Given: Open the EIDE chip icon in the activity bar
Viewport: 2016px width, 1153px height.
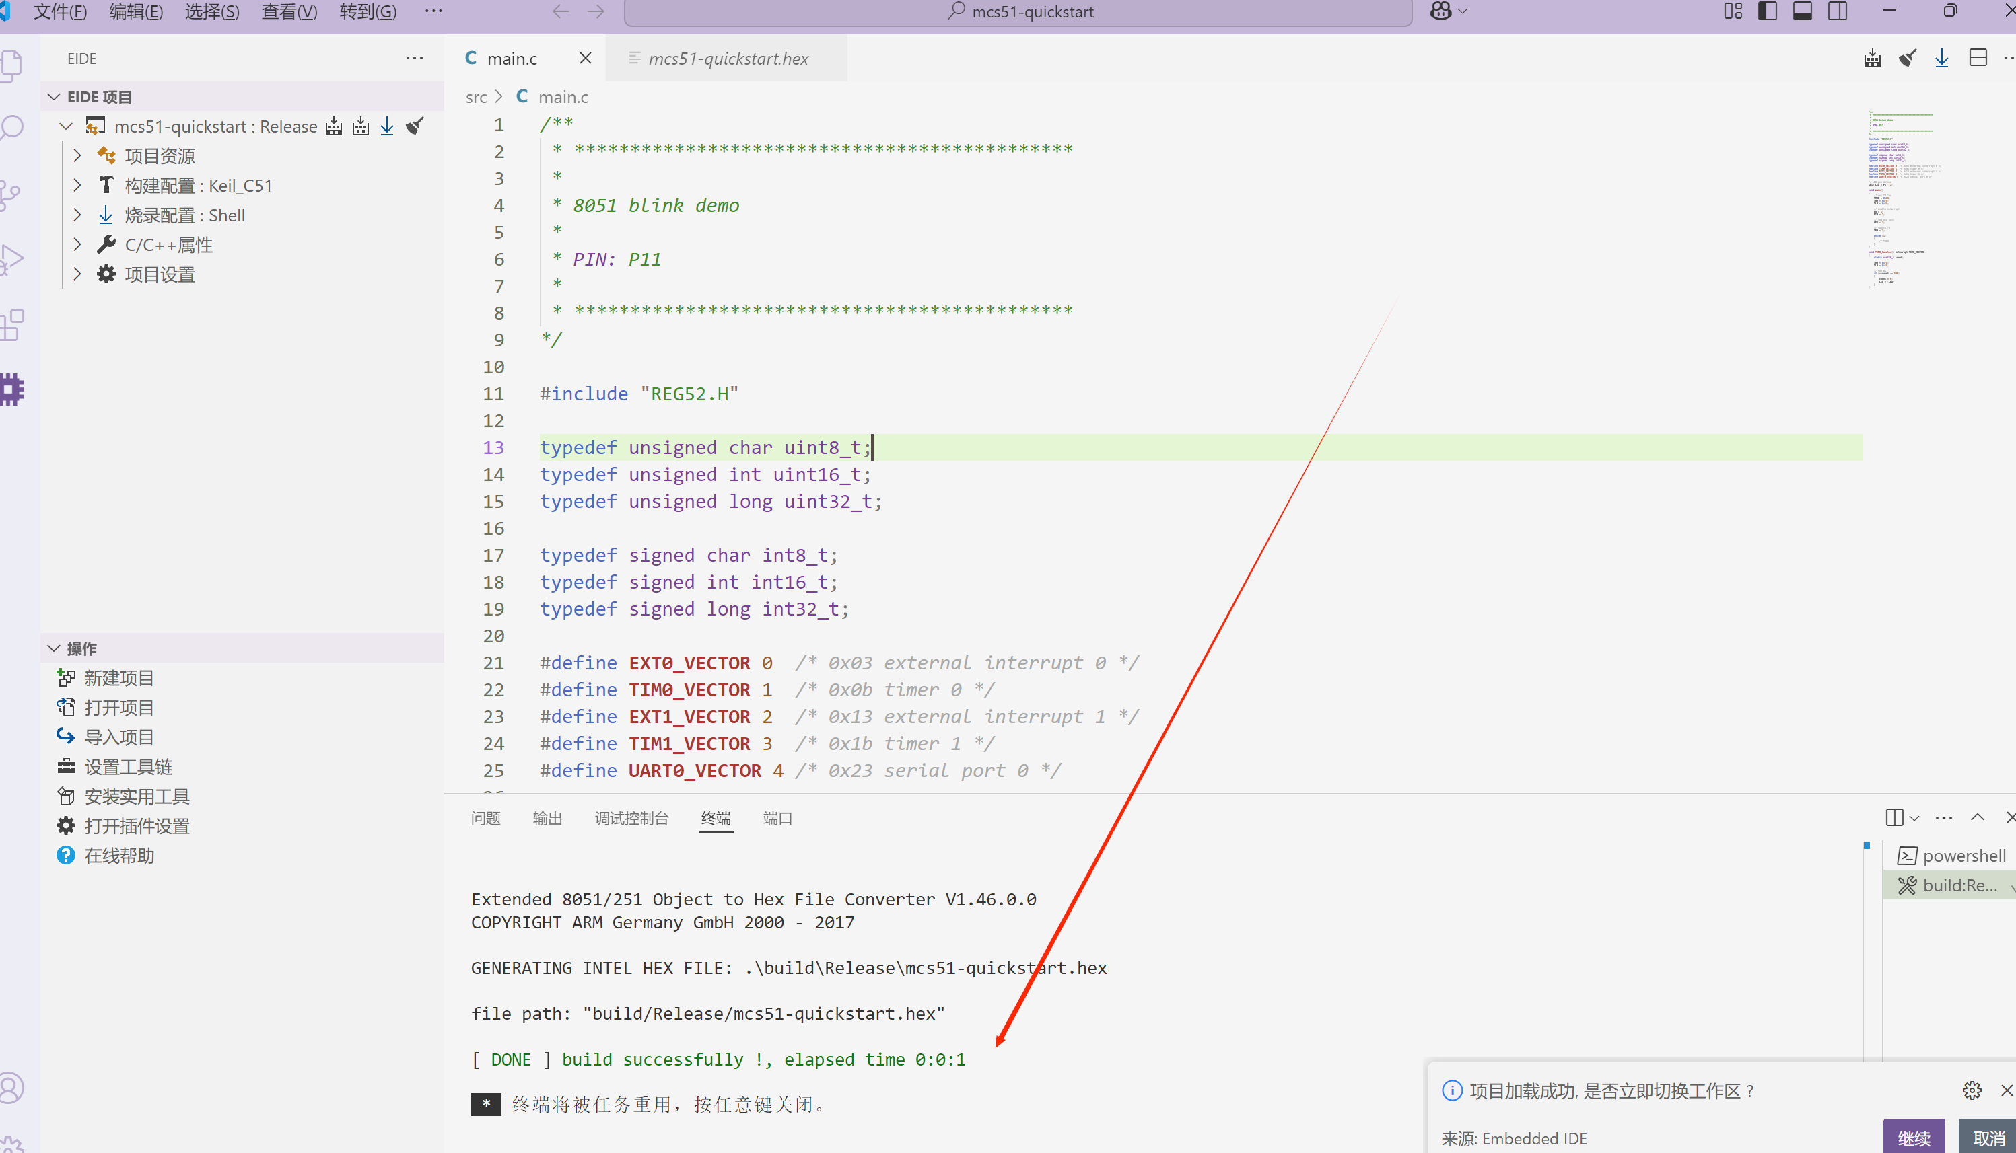Looking at the screenshot, I should pyautogui.click(x=13, y=389).
